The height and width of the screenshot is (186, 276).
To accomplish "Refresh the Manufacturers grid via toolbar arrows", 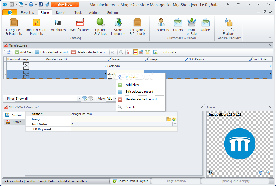I will click(x=9, y=52).
